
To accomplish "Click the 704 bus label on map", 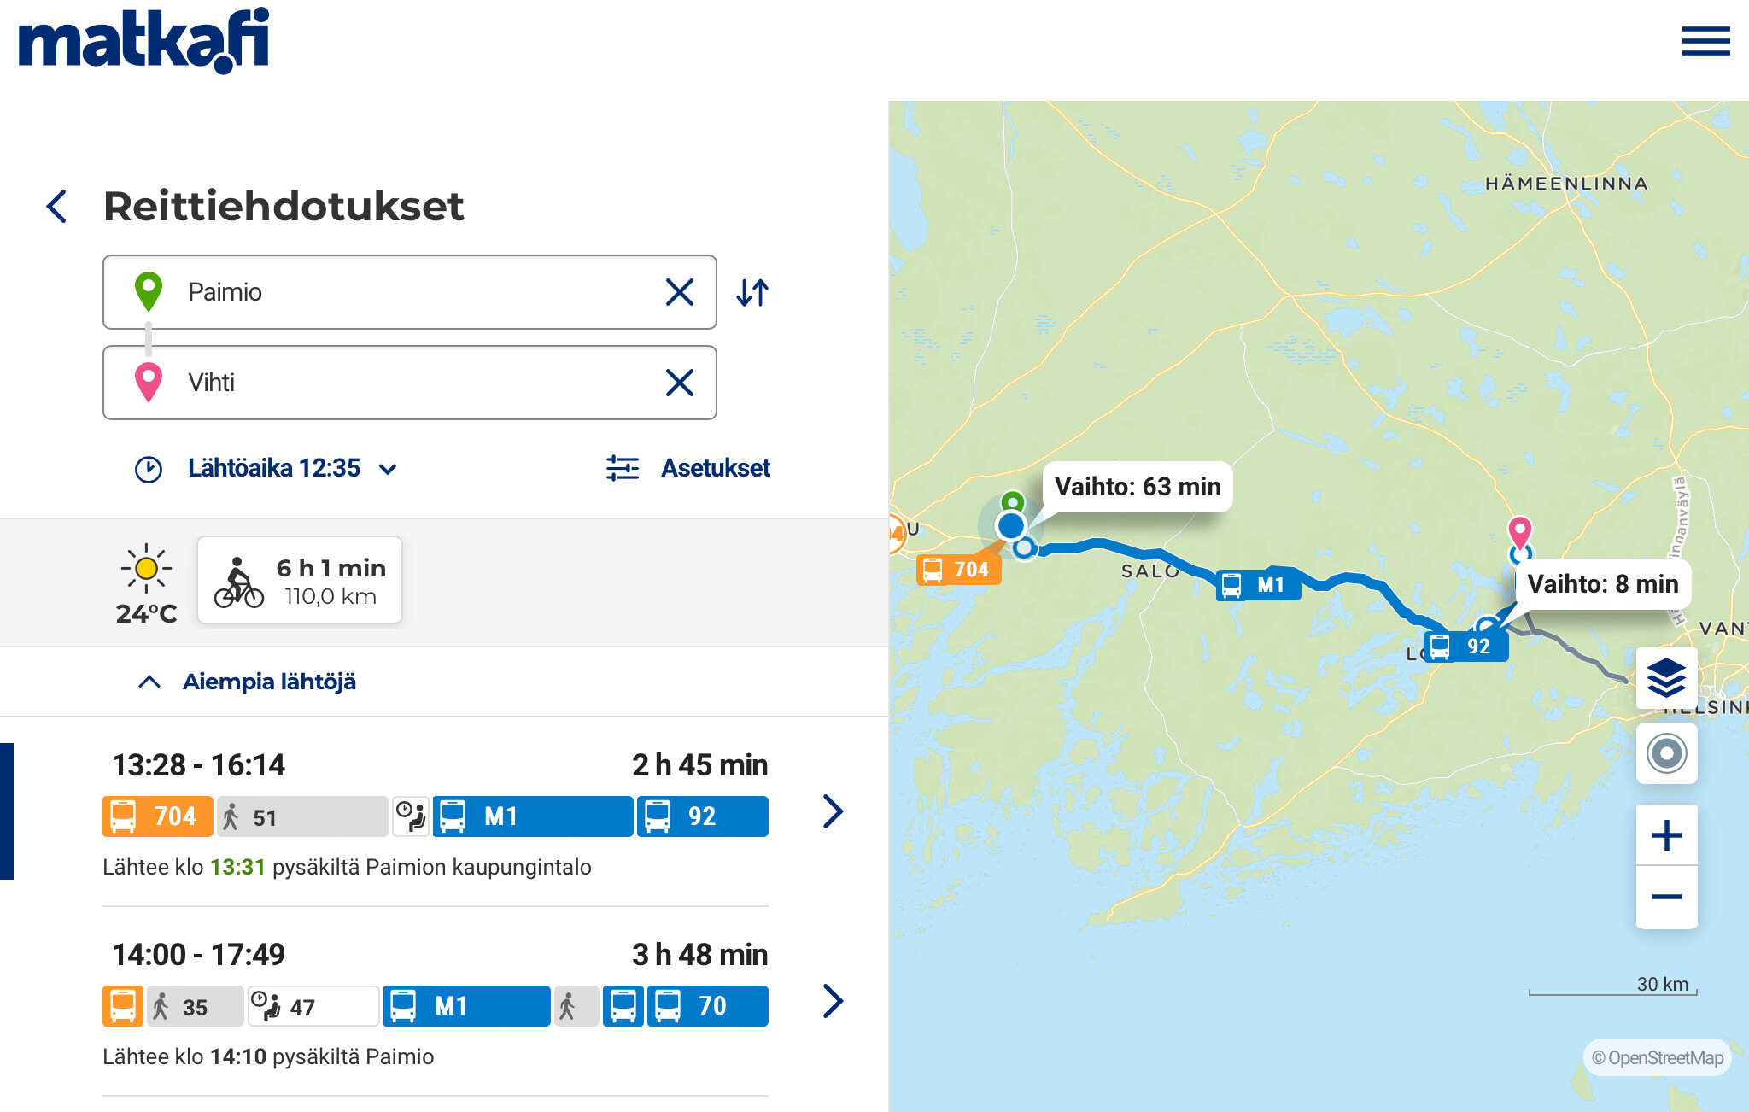I will [x=958, y=570].
